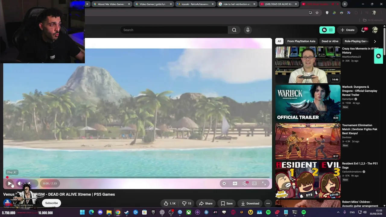Search with voice microphone
Image resolution: width=386 pixels, height=217 pixels.
coord(248,30)
